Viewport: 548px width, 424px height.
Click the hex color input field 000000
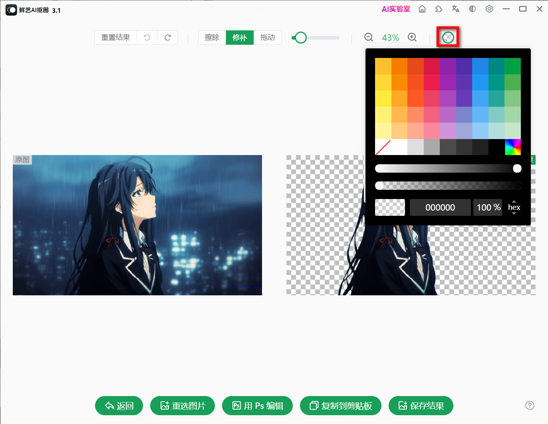coord(440,207)
